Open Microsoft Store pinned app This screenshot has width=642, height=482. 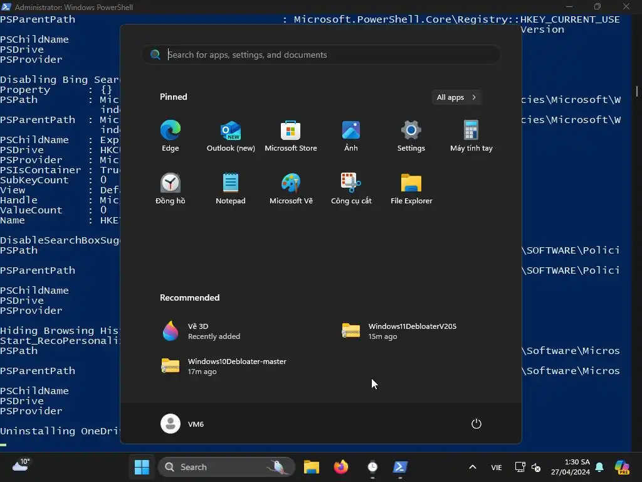click(x=291, y=136)
